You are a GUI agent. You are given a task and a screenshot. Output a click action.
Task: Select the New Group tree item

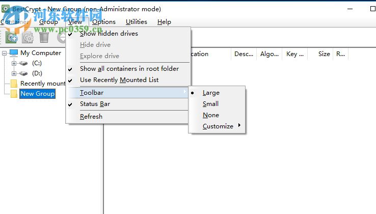click(37, 94)
